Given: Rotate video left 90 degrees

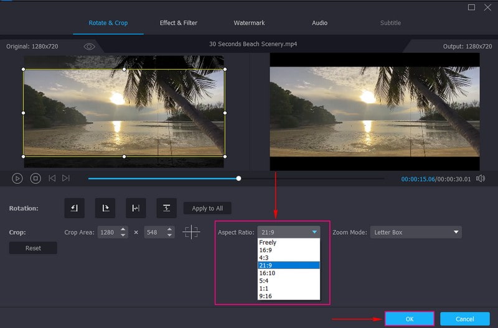Looking at the screenshot, I should pyautogui.click(x=74, y=208).
